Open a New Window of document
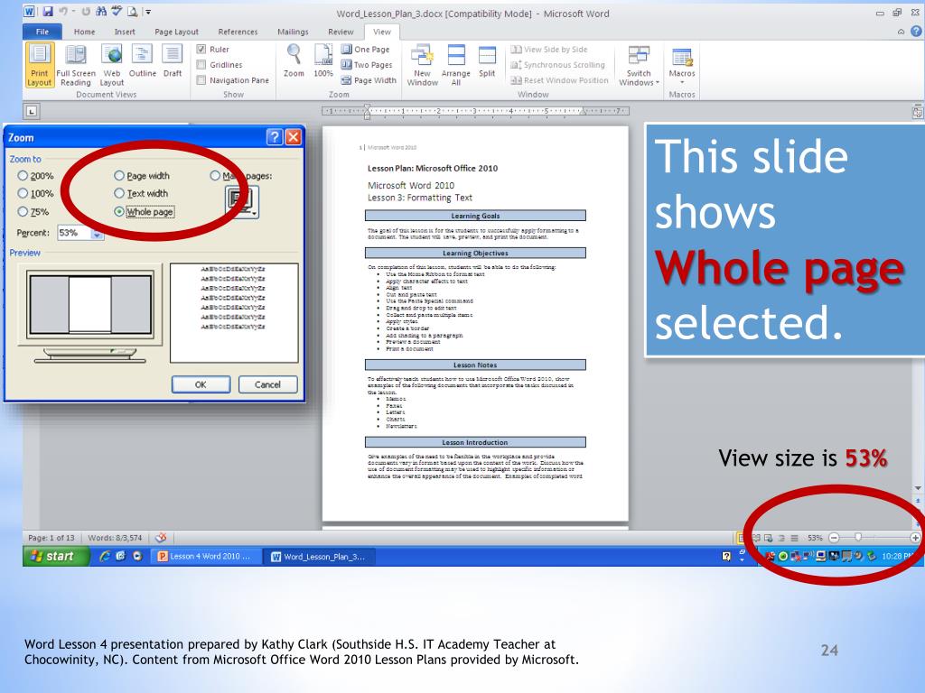The image size is (925, 693). tap(423, 65)
